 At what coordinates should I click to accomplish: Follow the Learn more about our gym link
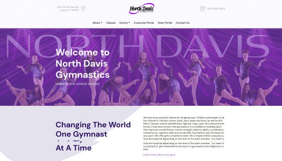[159, 155]
